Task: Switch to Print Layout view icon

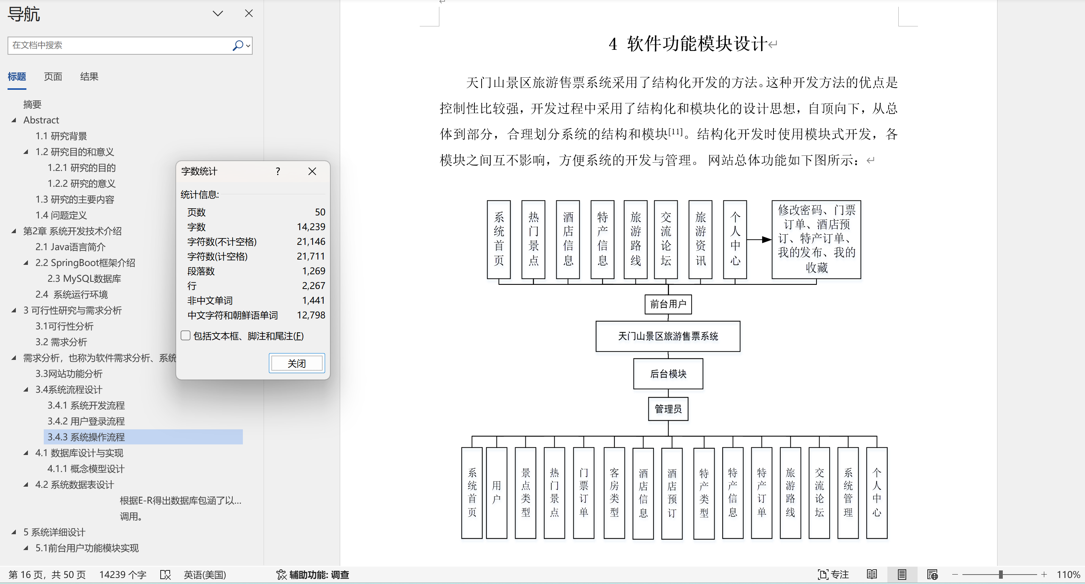Action: coord(902,574)
